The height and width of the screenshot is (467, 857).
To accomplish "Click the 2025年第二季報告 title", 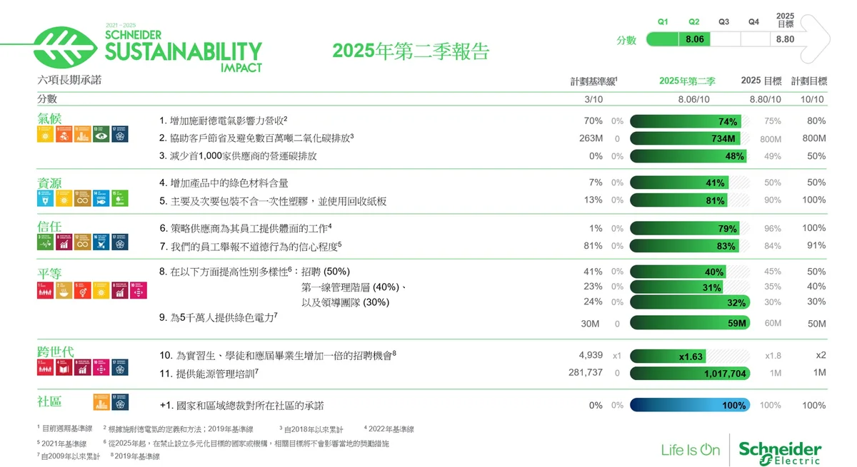I will pyautogui.click(x=411, y=51).
